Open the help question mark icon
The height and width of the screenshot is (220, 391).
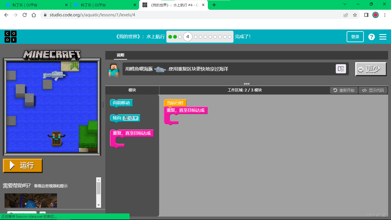click(372, 37)
